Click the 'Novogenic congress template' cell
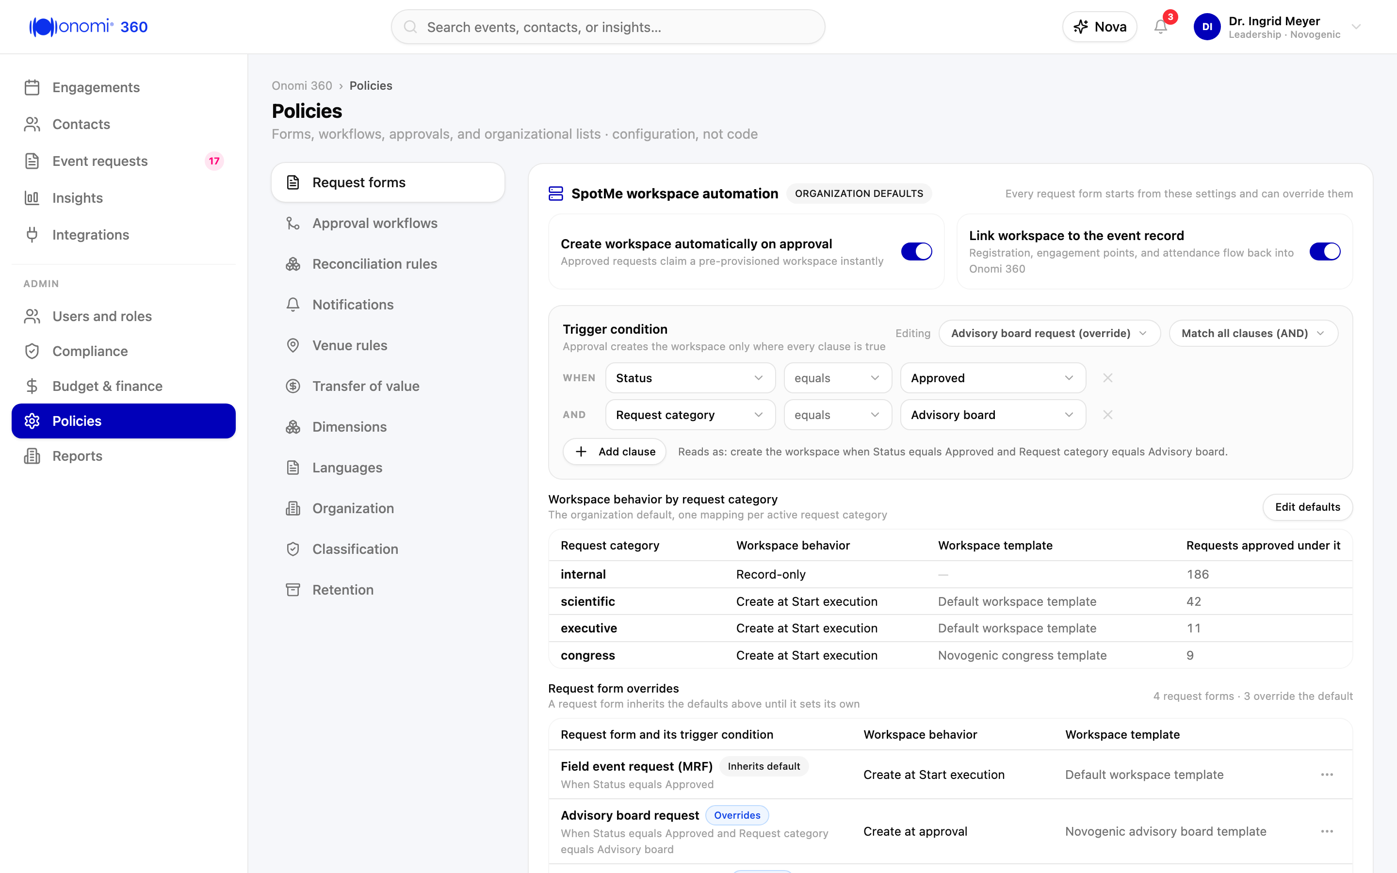1397x873 pixels. [x=1022, y=655]
